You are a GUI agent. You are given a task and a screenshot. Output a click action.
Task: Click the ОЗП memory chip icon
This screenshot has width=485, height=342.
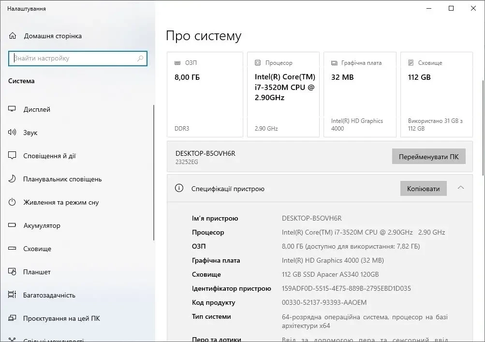click(177, 63)
